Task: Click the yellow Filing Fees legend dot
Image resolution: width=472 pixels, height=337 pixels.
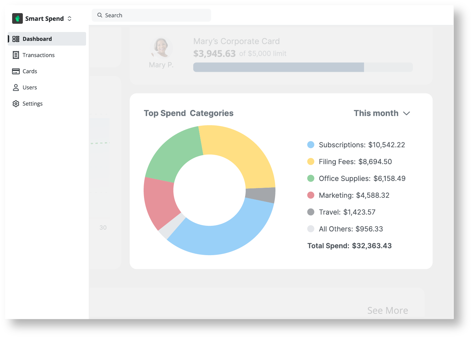Action: coord(311,162)
